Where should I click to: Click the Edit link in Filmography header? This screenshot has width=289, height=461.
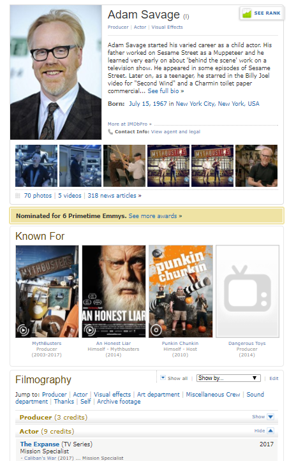(x=274, y=378)
